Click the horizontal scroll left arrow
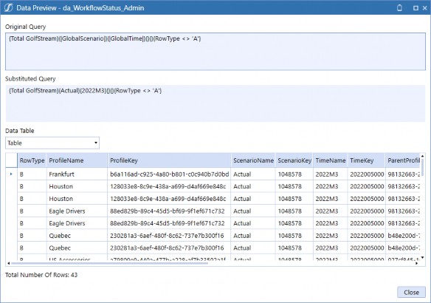The height and width of the screenshot is (303, 431). click(x=9, y=263)
